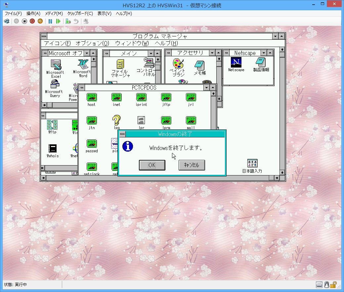Select the ペイントブラシ icon in アクセサリ

[178, 67]
